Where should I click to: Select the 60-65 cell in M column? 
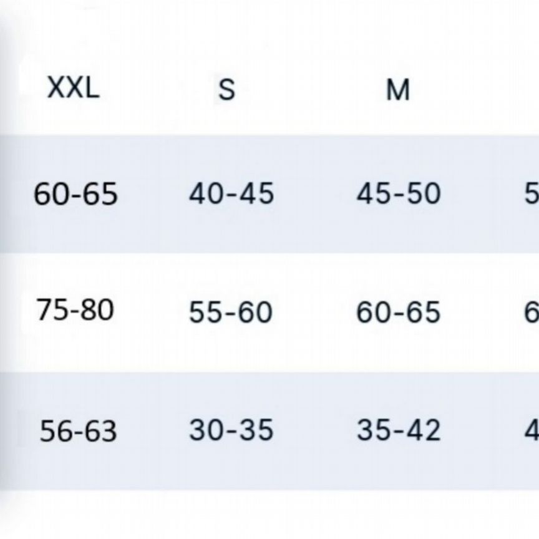pyautogui.click(x=399, y=312)
